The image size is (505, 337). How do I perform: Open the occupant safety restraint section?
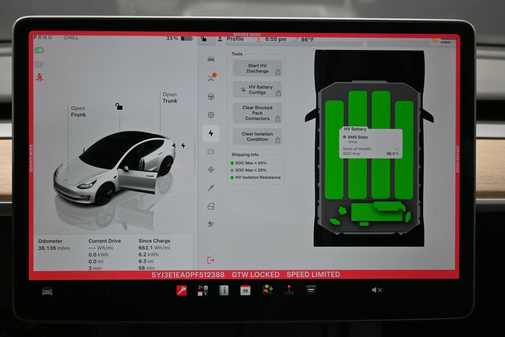(x=211, y=225)
